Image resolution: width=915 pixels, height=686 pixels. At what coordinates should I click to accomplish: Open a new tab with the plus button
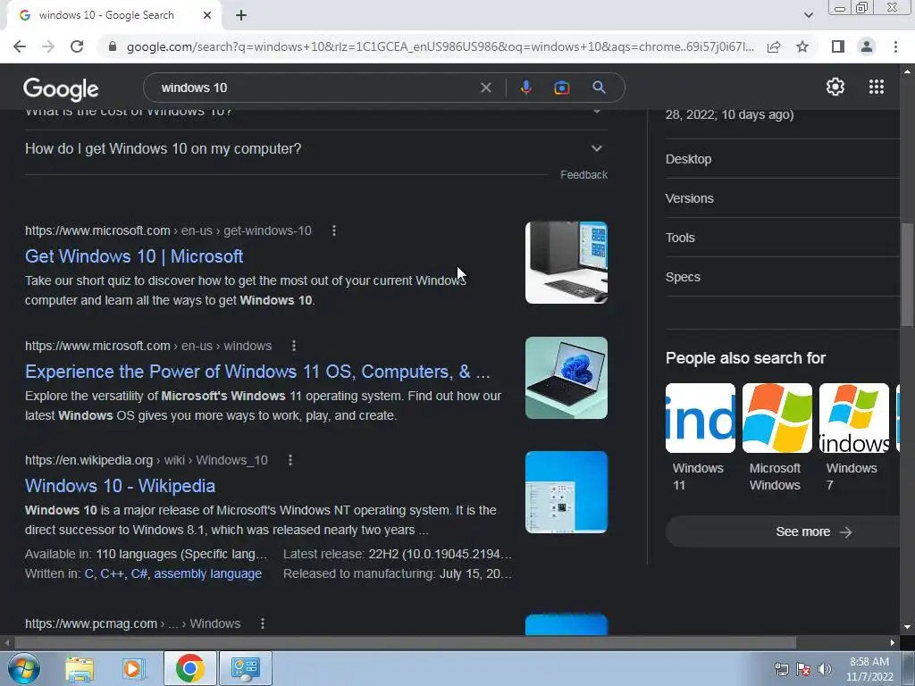(241, 16)
